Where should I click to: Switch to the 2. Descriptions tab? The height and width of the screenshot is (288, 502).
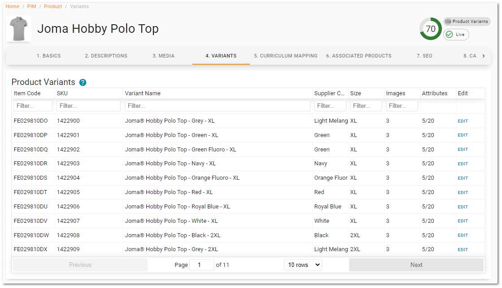point(106,56)
